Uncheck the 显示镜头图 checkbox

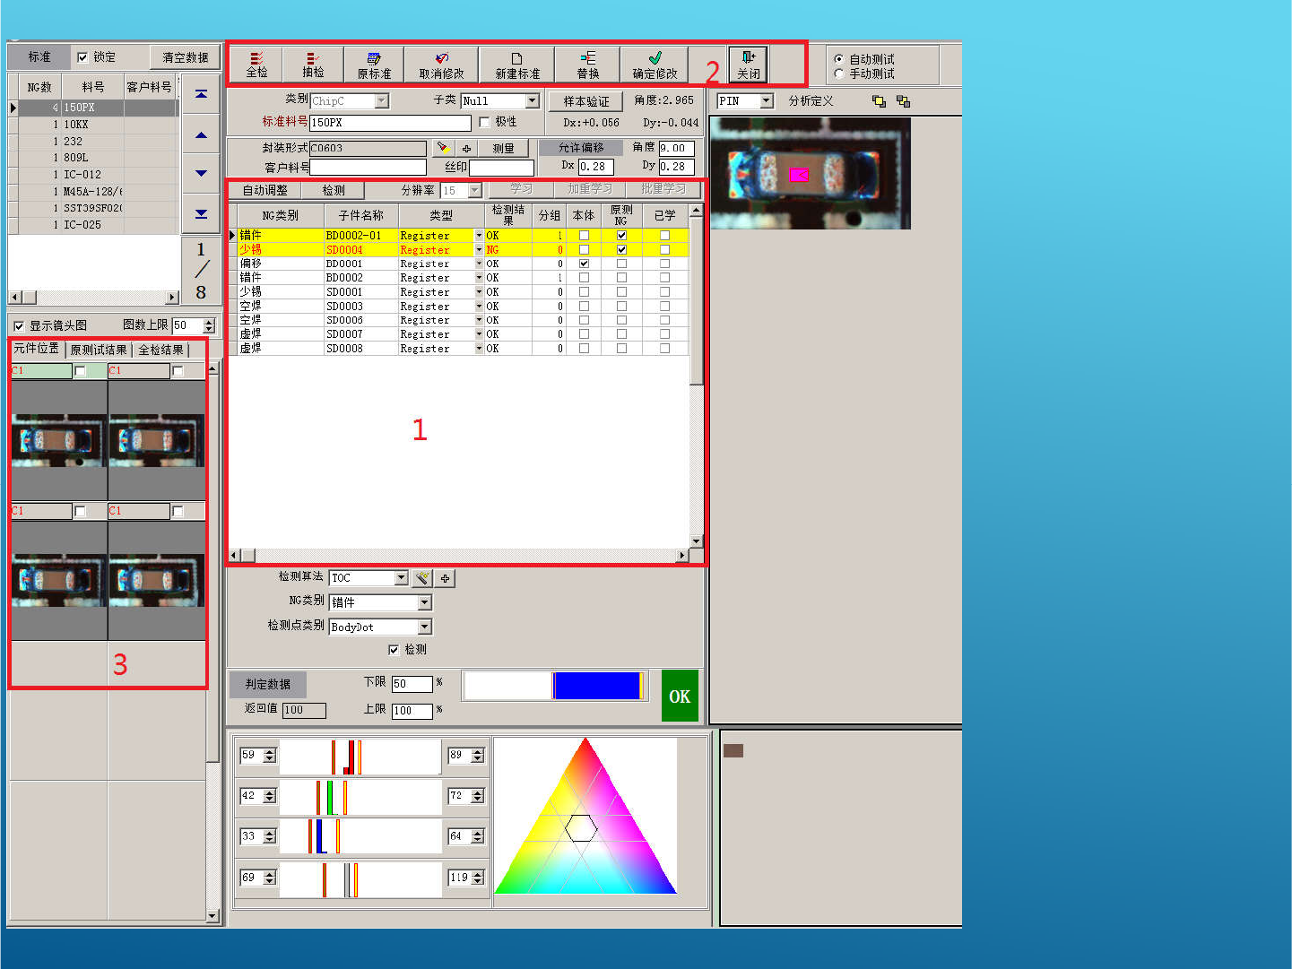pos(19,325)
